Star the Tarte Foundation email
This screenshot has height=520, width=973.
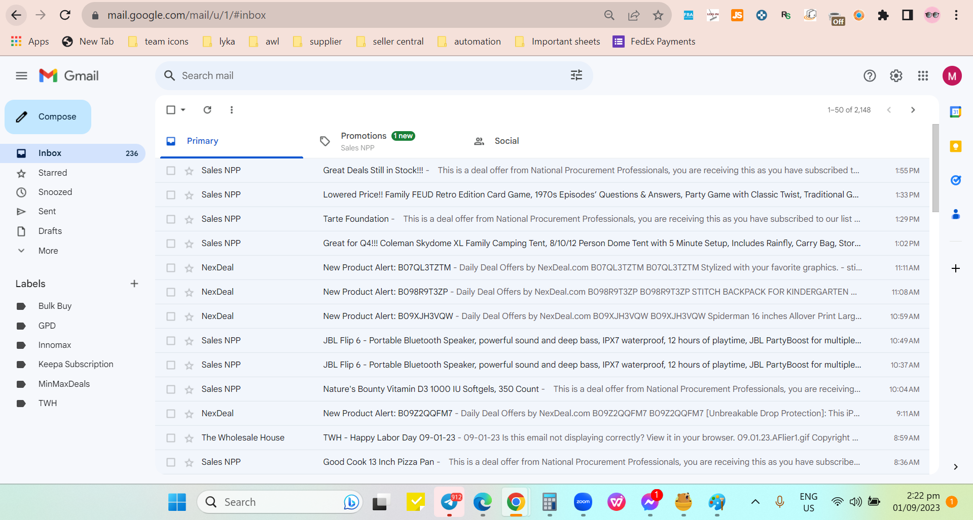[189, 219]
